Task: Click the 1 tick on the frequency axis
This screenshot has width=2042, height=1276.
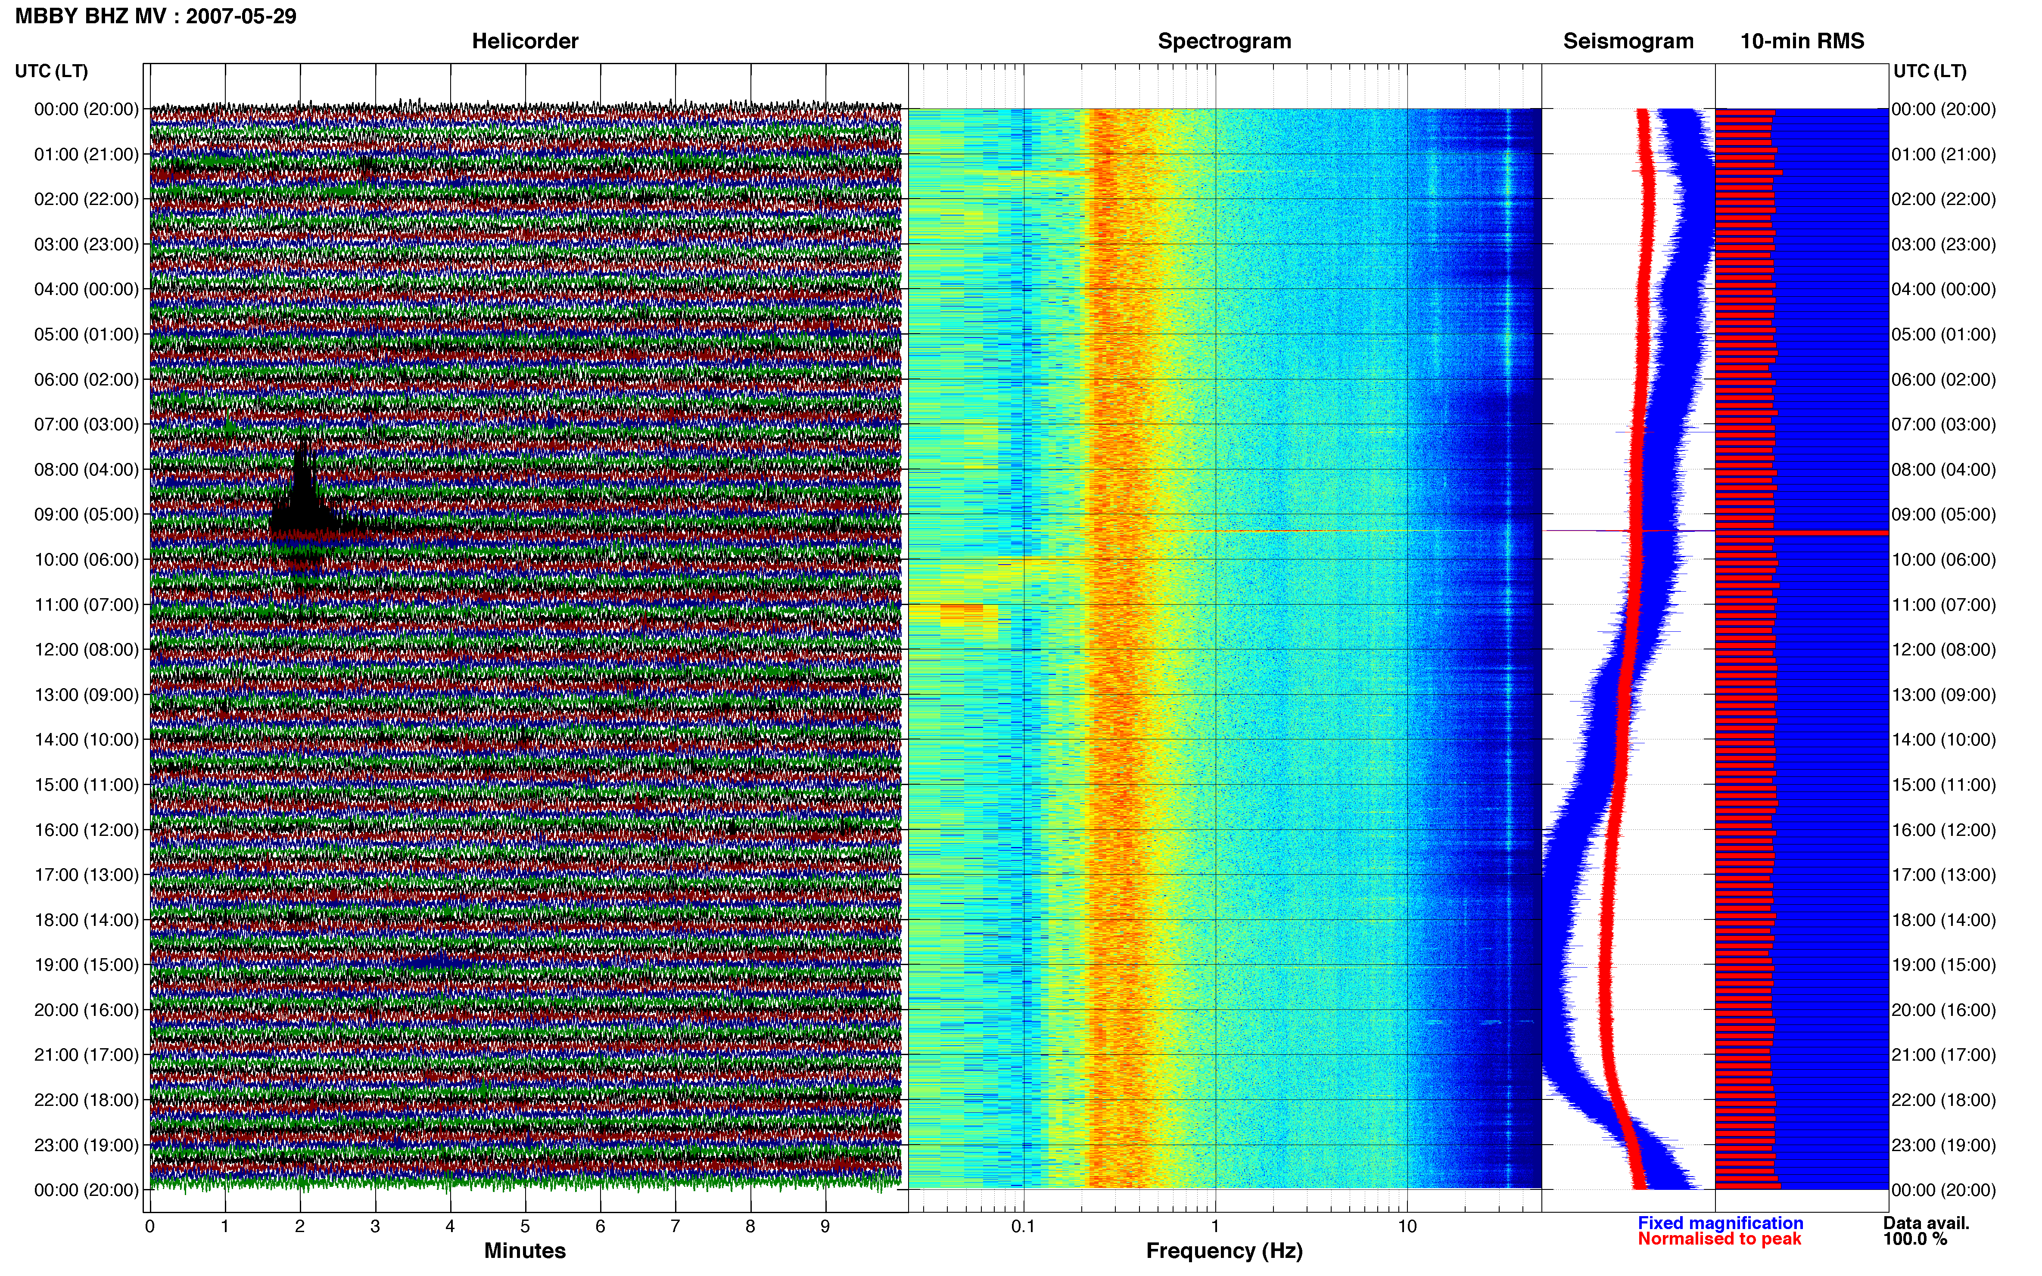Action: coord(1216,1226)
